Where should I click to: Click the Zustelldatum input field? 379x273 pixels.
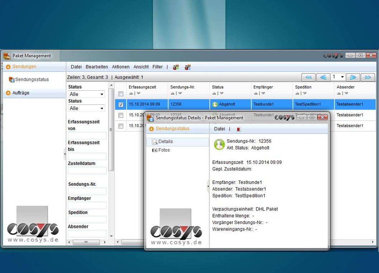(x=87, y=171)
